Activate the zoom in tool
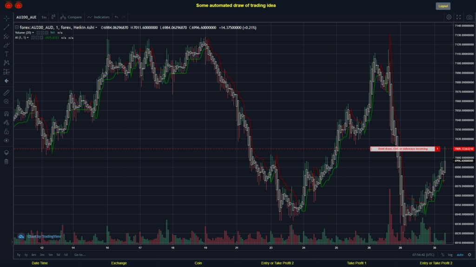The width and height of the screenshot is (476, 267). click(x=7, y=102)
